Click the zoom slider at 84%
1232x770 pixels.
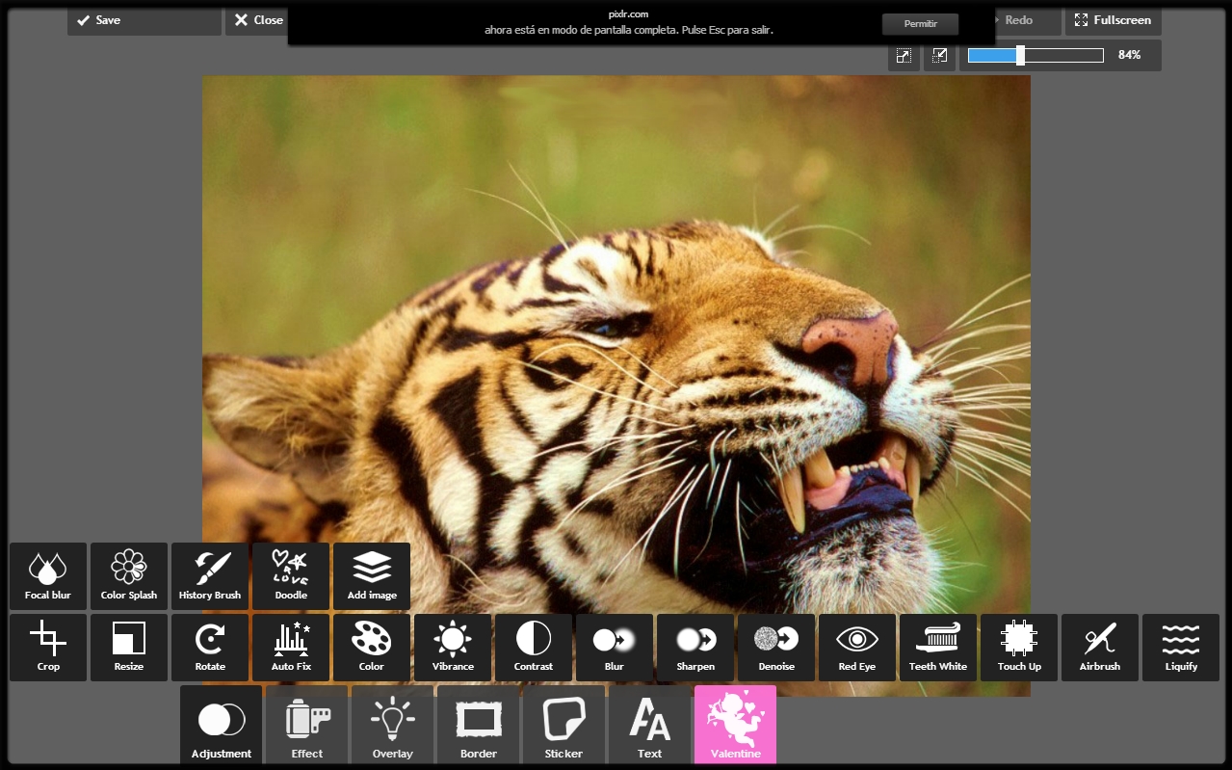point(1021,56)
